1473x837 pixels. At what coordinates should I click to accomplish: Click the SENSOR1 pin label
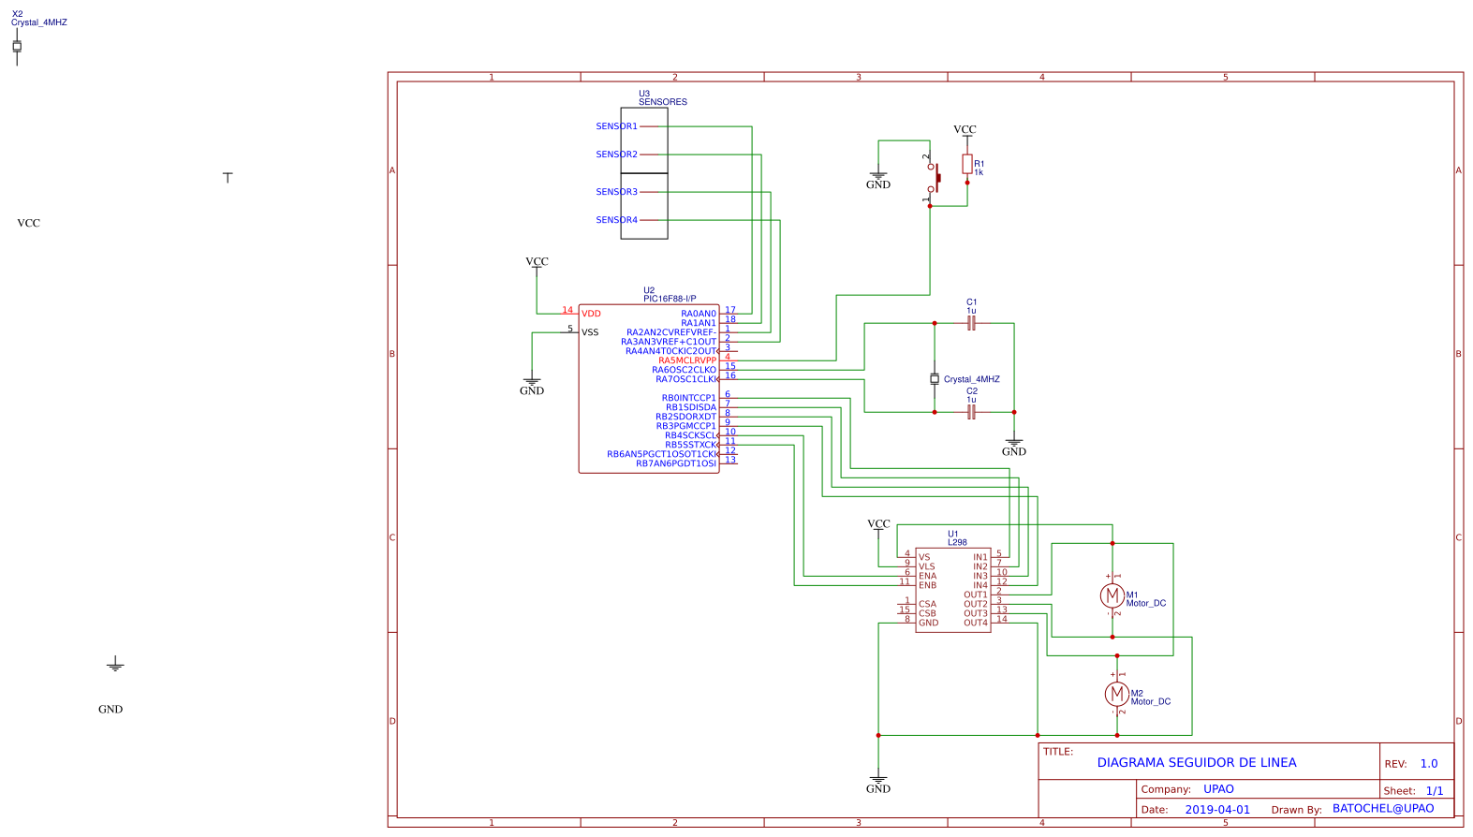pos(616,126)
